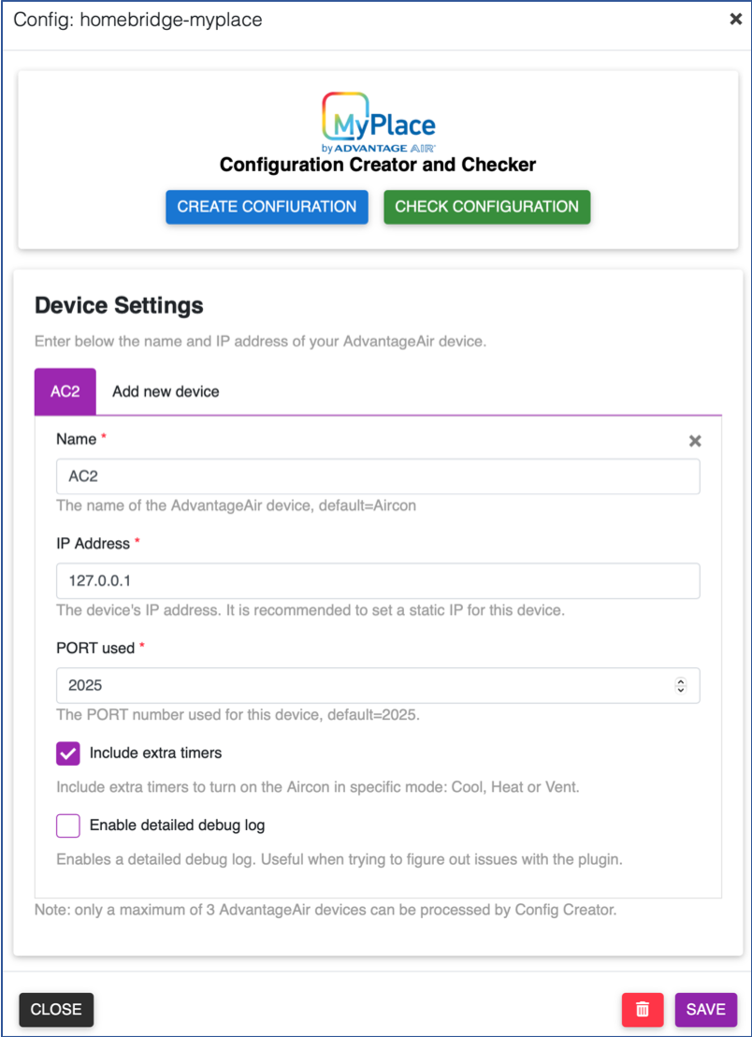Screen dimensions: 752x1037
Task: Uncheck the Include extra timers checkbox
Action: point(68,753)
